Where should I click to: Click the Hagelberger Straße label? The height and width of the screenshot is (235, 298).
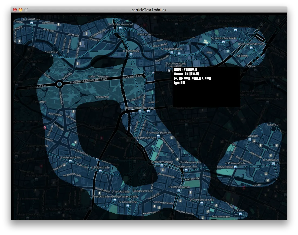[x=163, y=203]
